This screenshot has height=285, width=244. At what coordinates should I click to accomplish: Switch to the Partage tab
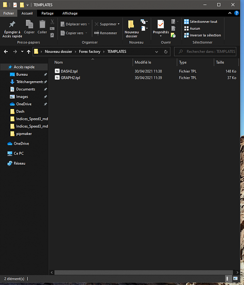coord(47,13)
